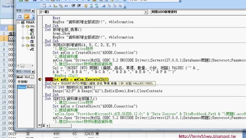The image size is (246, 138).
Task: Collapse the VBAProject root node
Action: pyautogui.click(x=18, y=23)
